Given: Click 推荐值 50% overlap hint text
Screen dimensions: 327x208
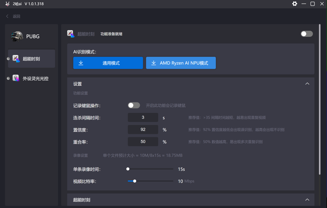Looking at the screenshot, I should [x=226, y=142].
